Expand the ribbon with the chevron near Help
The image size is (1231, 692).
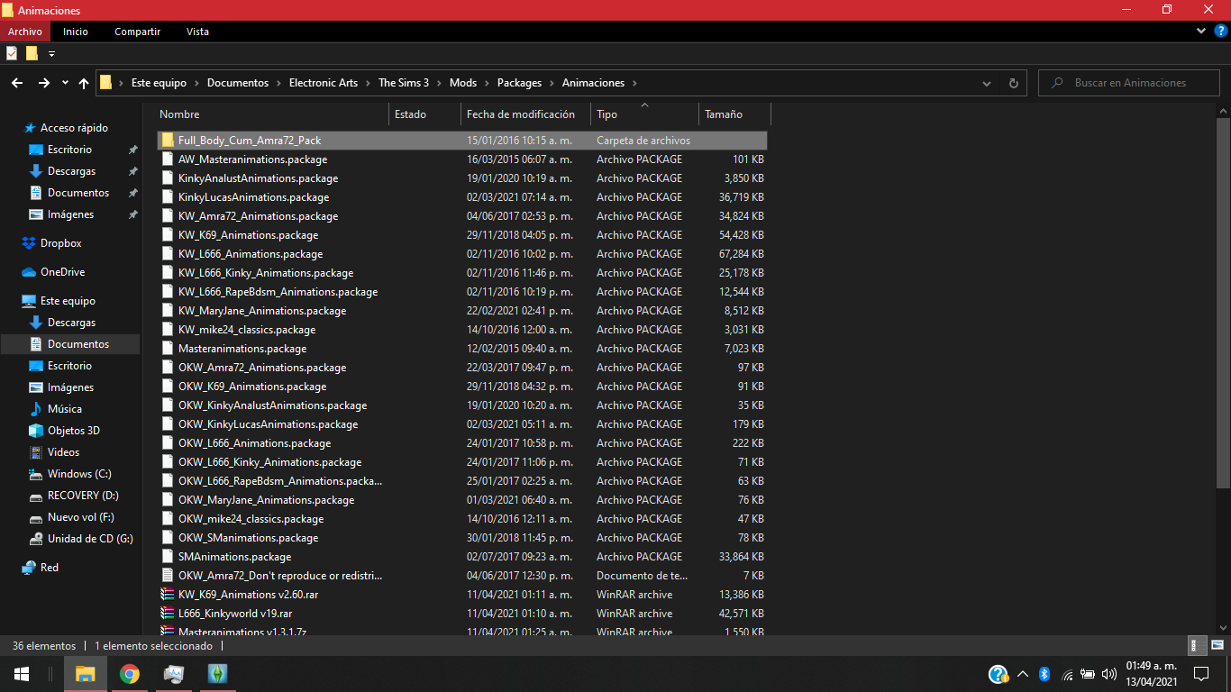pyautogui.click(x=1201, y=31)
